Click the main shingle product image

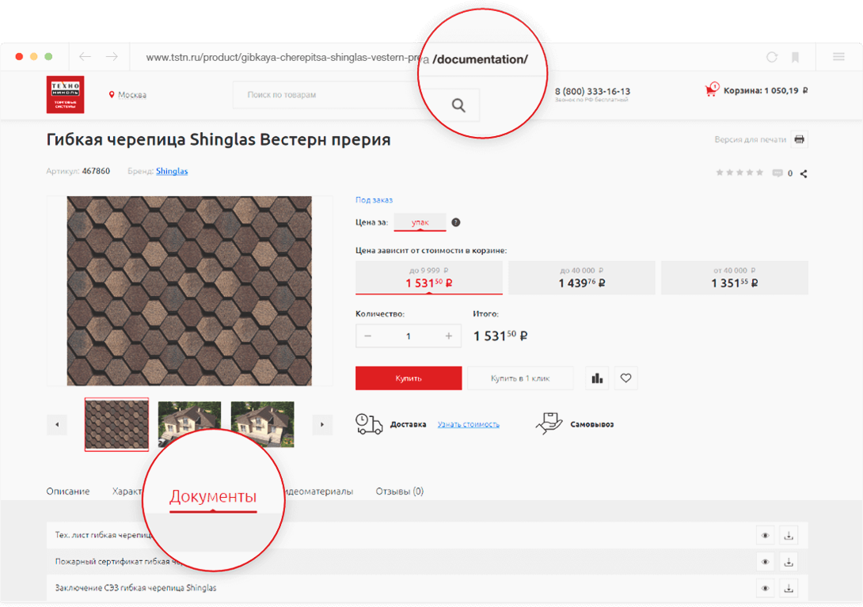coord(189,290)
